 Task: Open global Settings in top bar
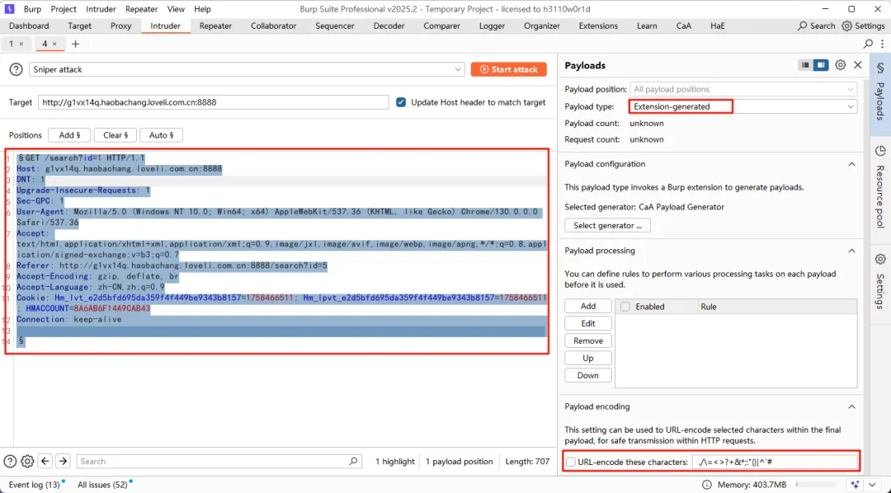pyautogui.click(x=863, y=26)
